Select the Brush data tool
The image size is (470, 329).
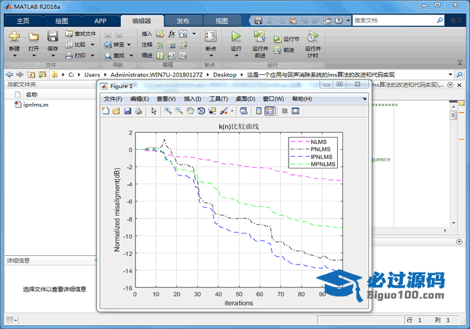click(223, 111)
